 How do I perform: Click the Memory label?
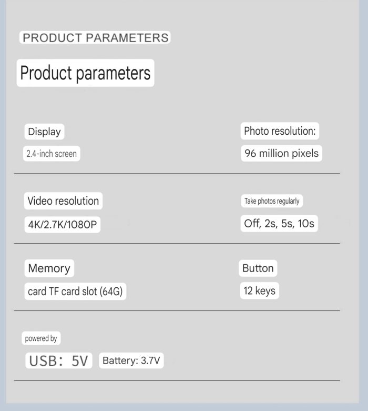49,268
